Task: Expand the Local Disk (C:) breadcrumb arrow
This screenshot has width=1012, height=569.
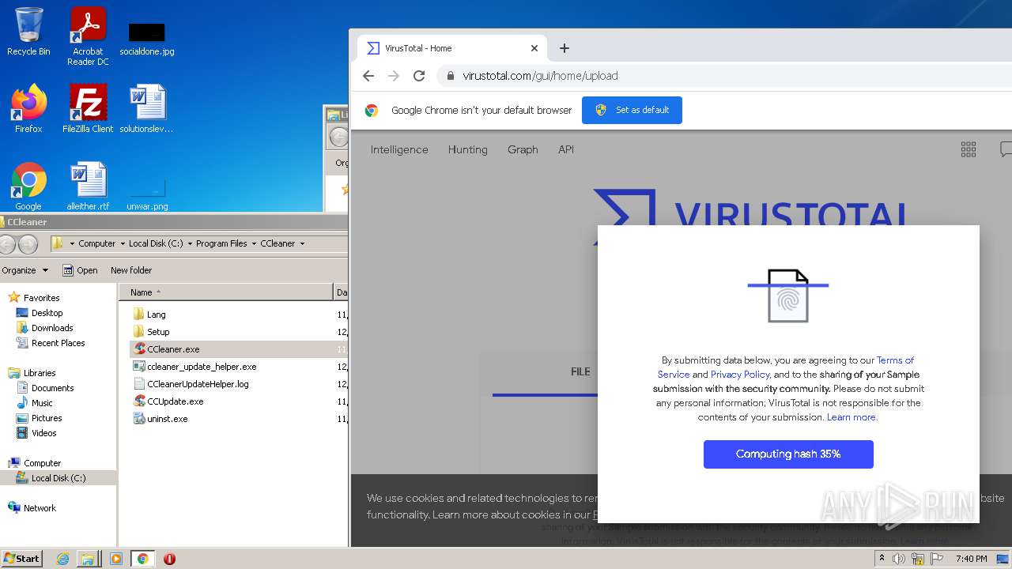Action: [189, 244]
